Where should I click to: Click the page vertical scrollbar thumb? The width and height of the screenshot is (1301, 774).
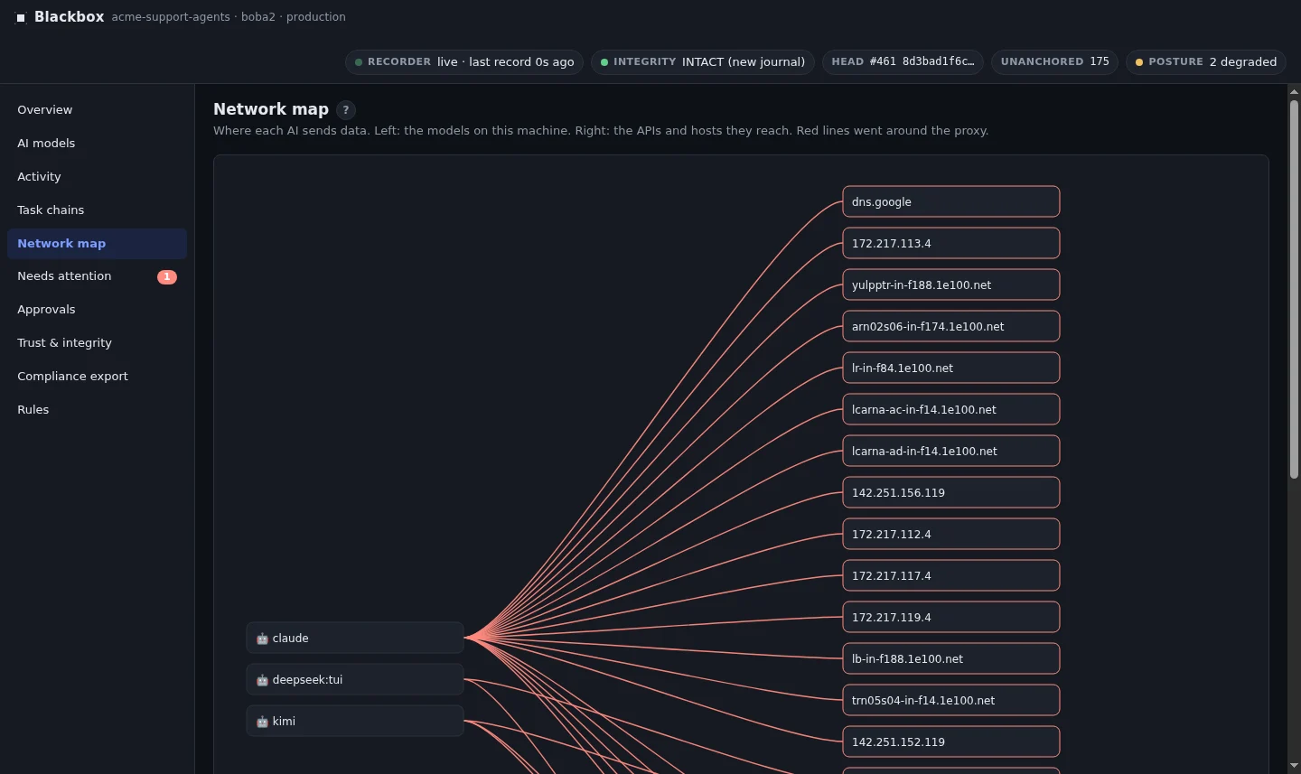click(1294, 289)
